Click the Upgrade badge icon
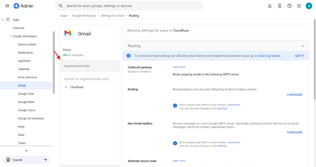316x167 pixels. coord(8,160)
